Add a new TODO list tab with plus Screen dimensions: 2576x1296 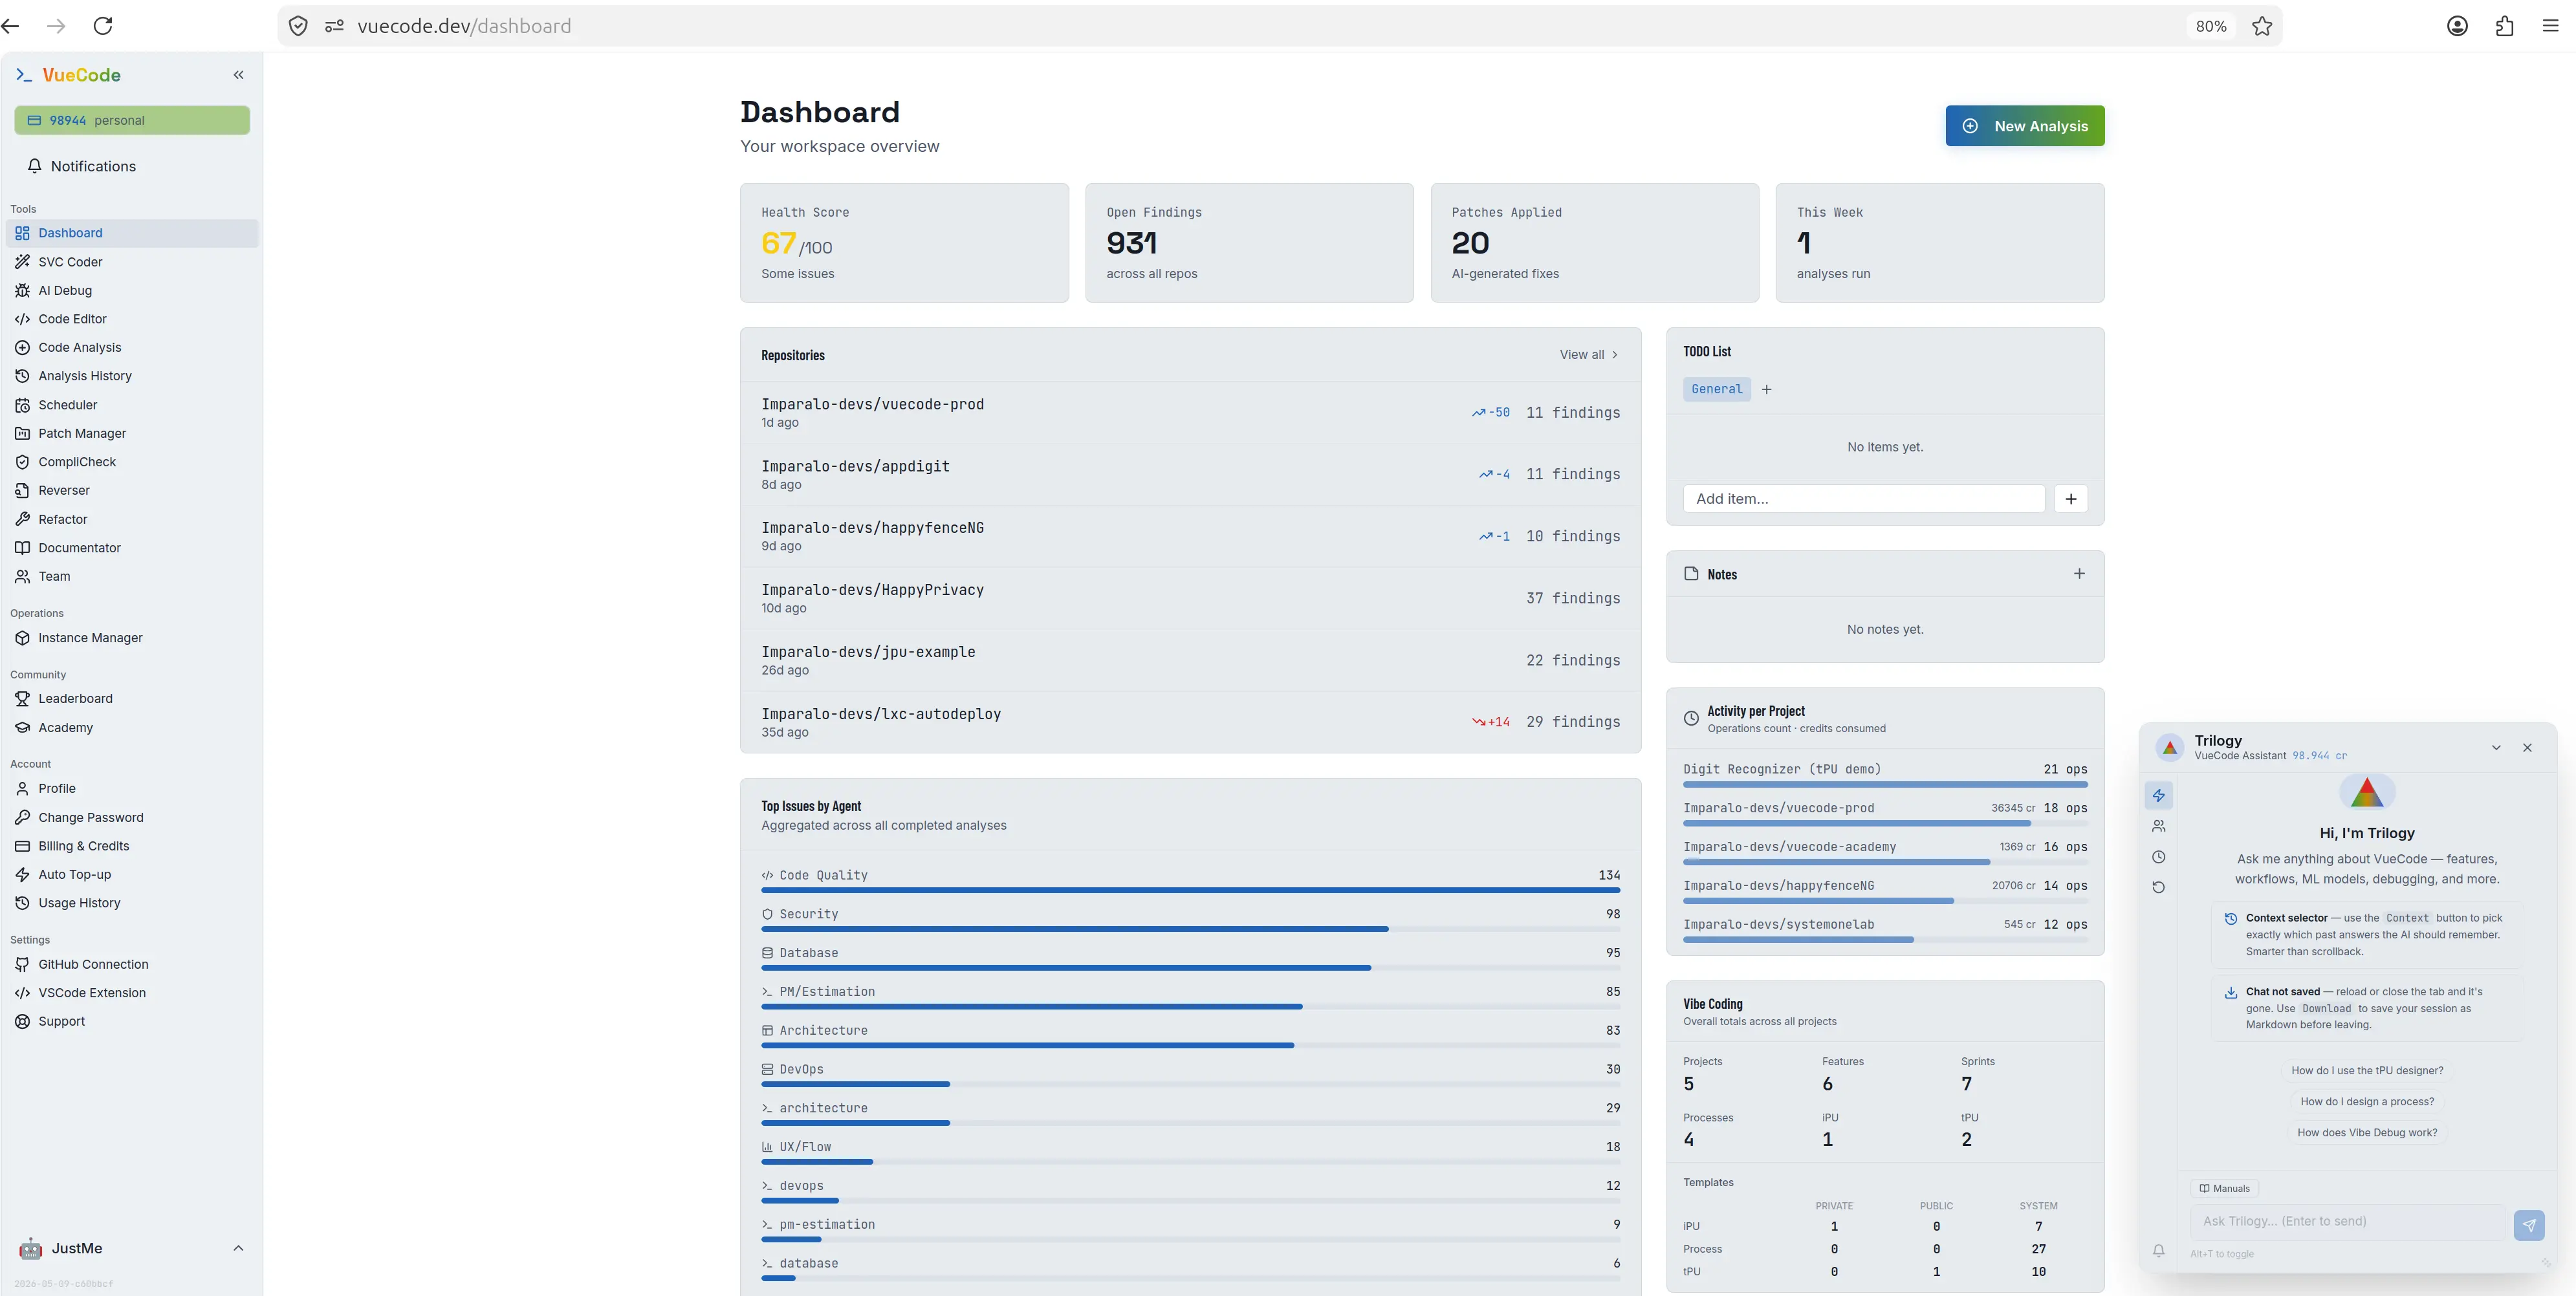[x=1767, y=389]
